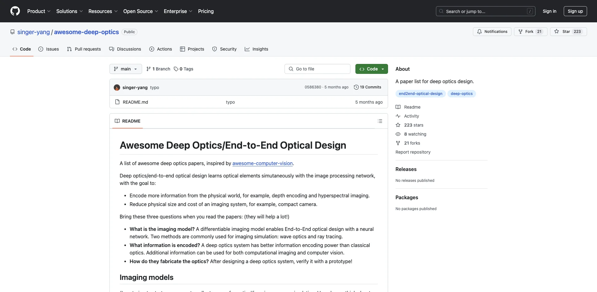Click the GitHub logo icon
Viewport: 597px width, 292px height.
click(x=15, y=11)
